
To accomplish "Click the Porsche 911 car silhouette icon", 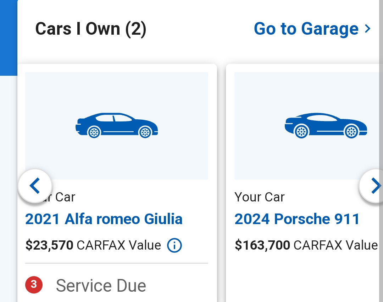I will click(x=326, y=126).
